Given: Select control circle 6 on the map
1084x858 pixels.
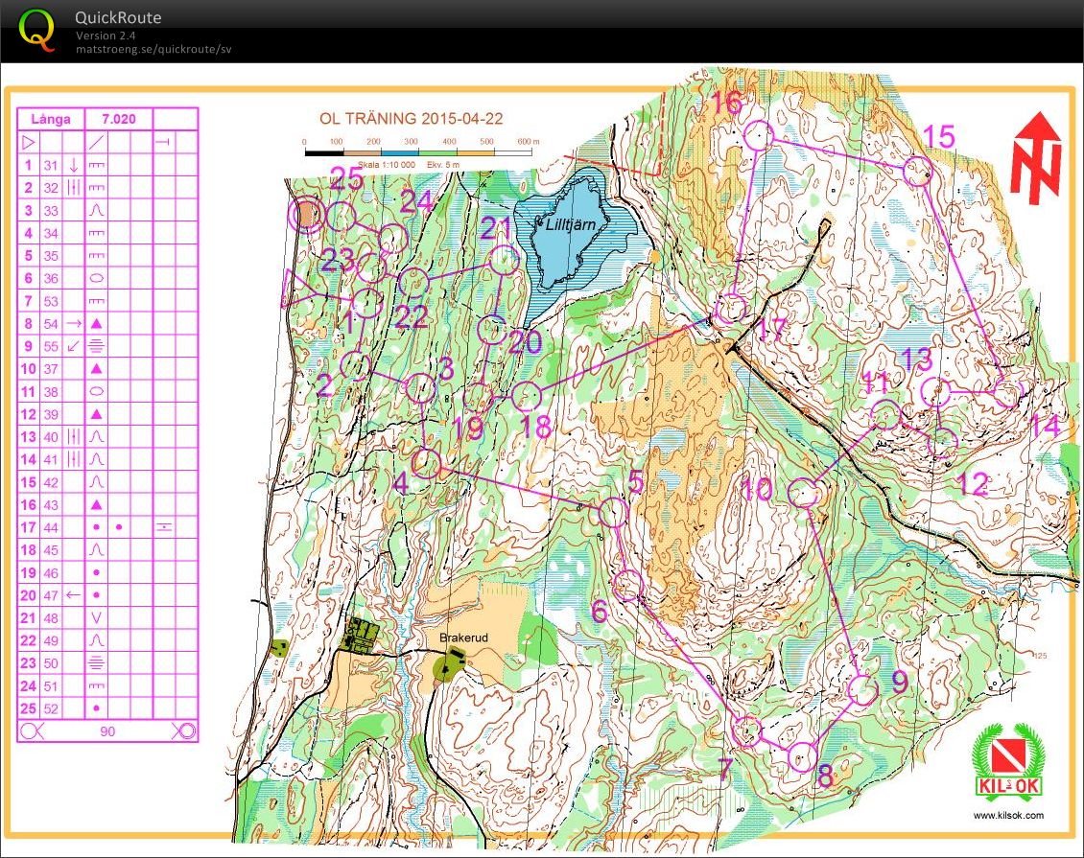Looking at the screenshot, I should point(627,586).
